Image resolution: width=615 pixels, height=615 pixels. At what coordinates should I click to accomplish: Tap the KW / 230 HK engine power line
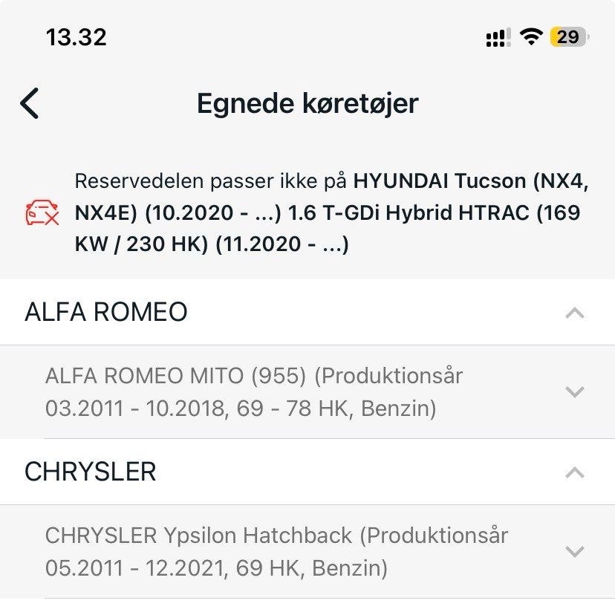[141, 244]
